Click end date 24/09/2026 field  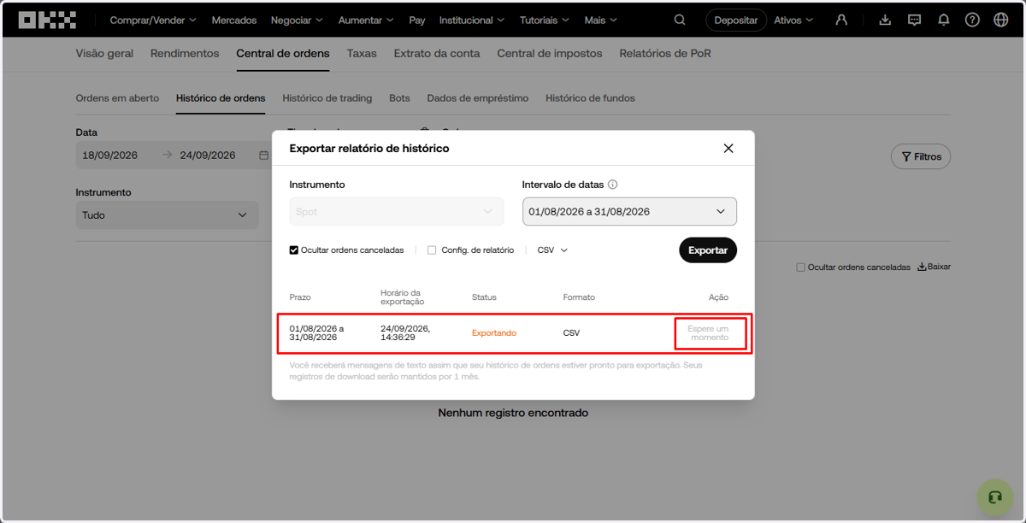point(208,156)
